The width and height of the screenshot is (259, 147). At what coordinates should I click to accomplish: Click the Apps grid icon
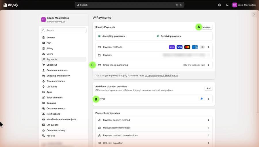43,92
